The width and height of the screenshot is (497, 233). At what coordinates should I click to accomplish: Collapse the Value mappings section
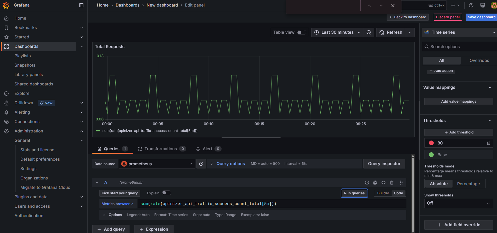[x=490, y=88]
